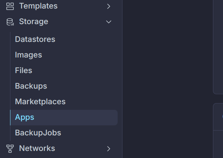
Task: Open Datastores under Storage
Action: click(x=35, y=39)
